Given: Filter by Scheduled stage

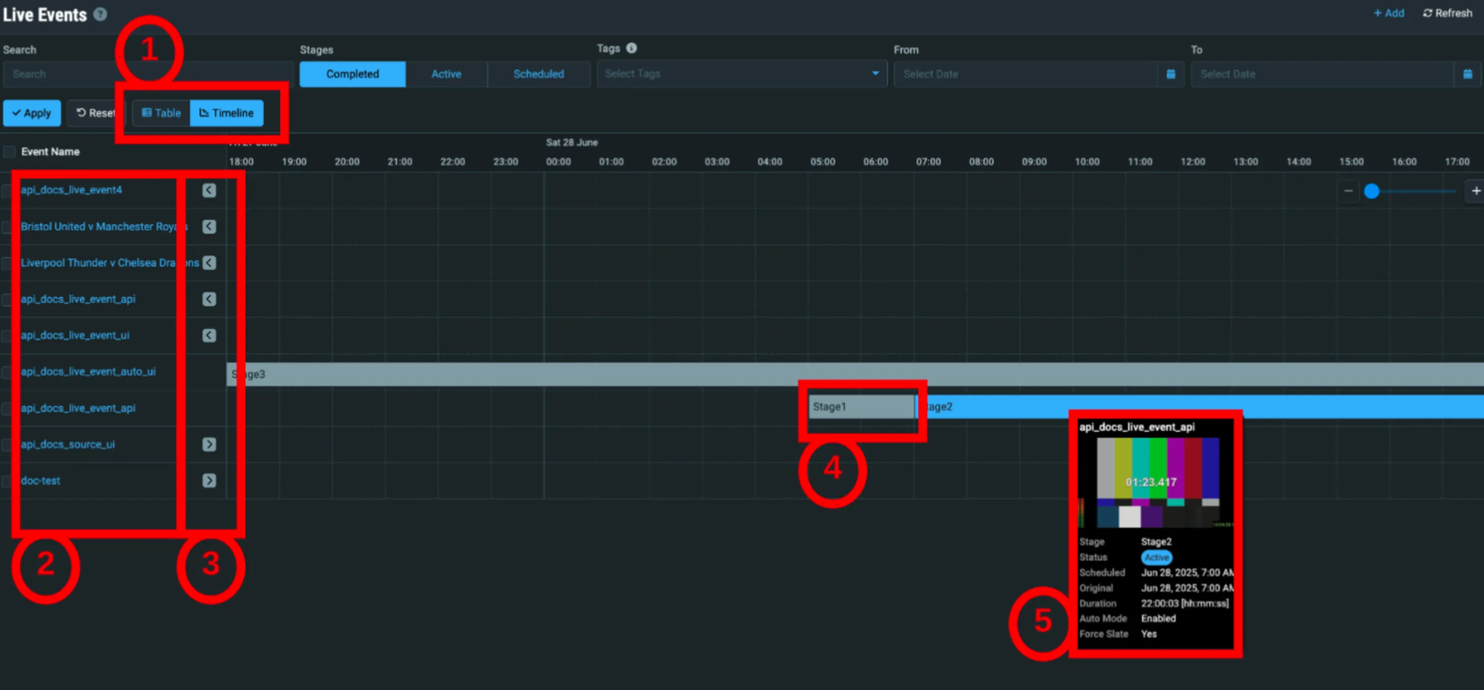Looking at the screenshot, I should pyautogui.click(x=539, y=74).
